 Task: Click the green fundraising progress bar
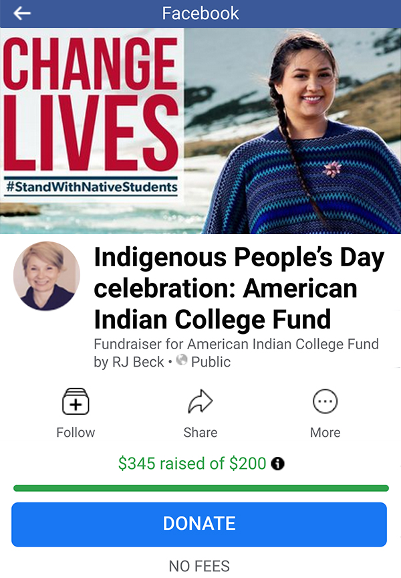(x=201, y=488)
